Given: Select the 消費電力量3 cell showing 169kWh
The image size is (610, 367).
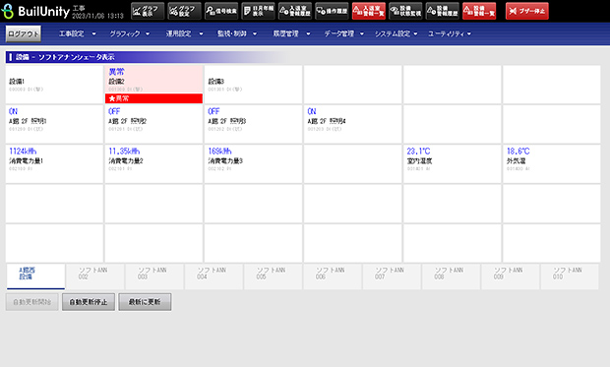Looking at the screenshot, I should (253, 164).
